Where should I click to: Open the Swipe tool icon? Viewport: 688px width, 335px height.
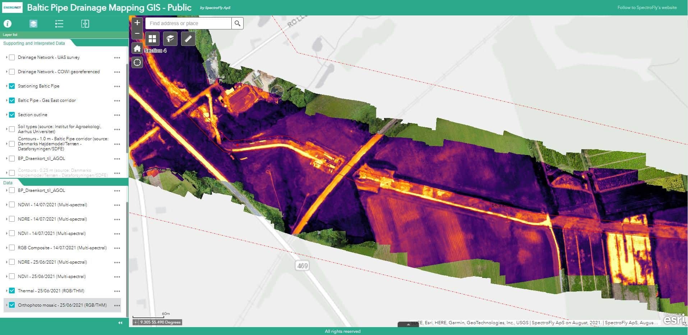click(x=85, y=24)
